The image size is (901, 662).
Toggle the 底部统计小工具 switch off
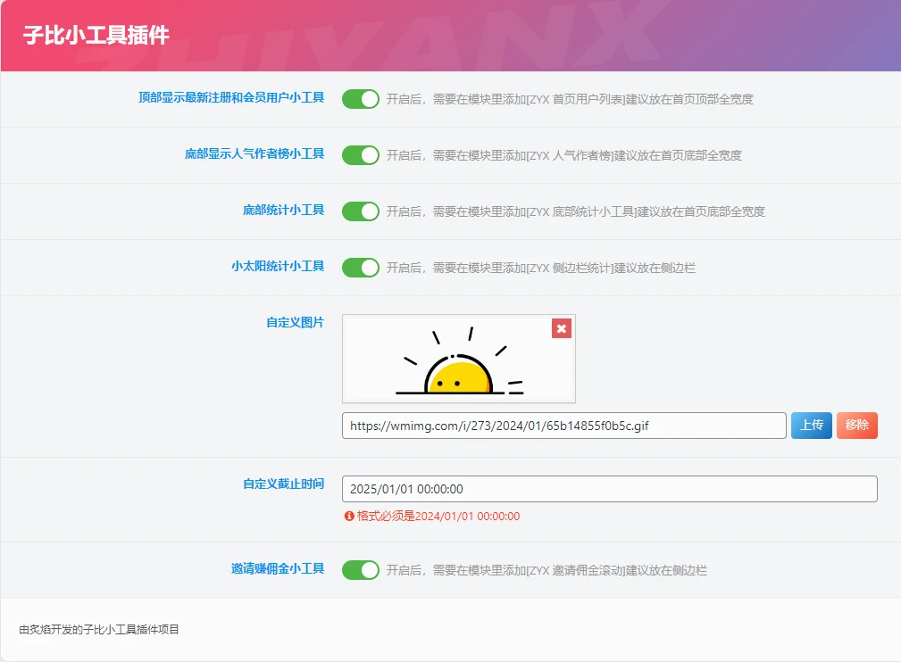click(x=360, y=211)
